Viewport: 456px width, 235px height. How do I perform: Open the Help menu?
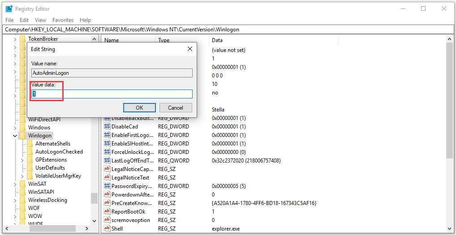pyautogui.click(x=85, y=20)
